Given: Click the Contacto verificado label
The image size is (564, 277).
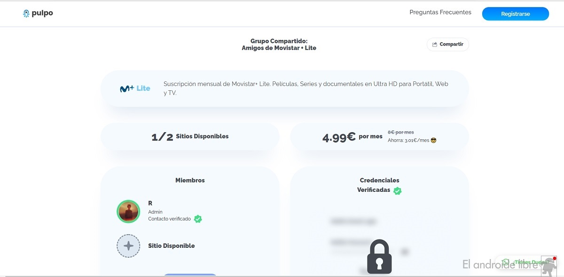Looking at the screenshot, I should [x=170, y=219].
